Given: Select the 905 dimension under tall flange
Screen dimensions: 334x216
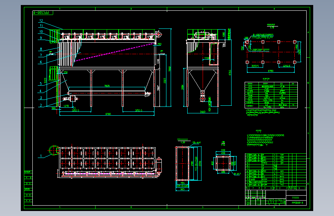Looking at the screenshot, I should tap(182, 189).
